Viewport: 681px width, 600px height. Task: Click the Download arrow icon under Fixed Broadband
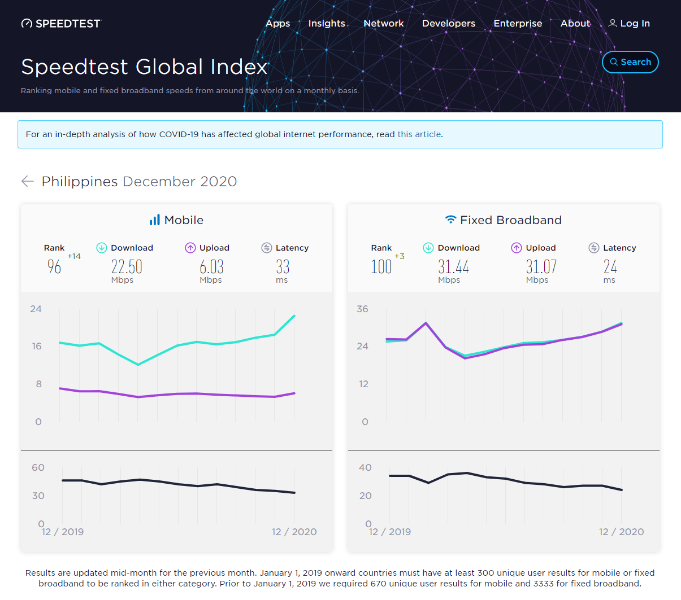(428, 247)
